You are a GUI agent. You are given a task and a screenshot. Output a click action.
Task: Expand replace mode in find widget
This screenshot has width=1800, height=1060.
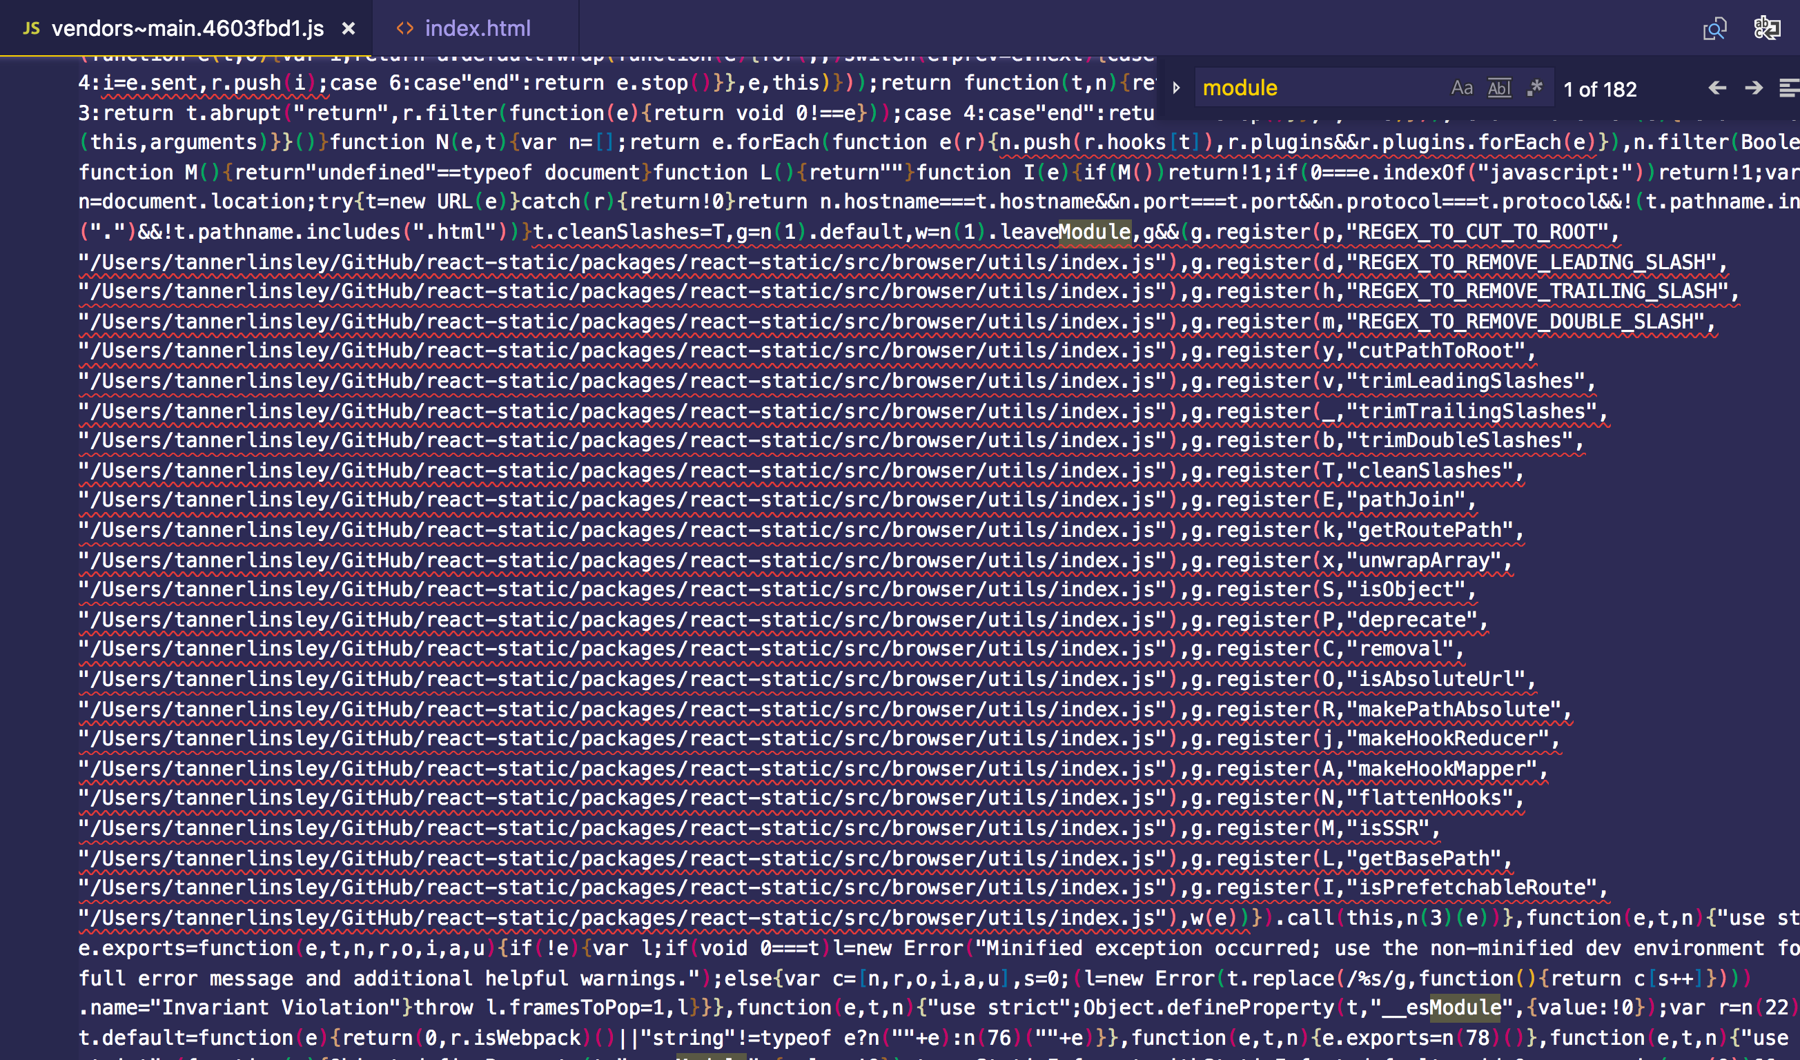click(x=1175, y=88)
